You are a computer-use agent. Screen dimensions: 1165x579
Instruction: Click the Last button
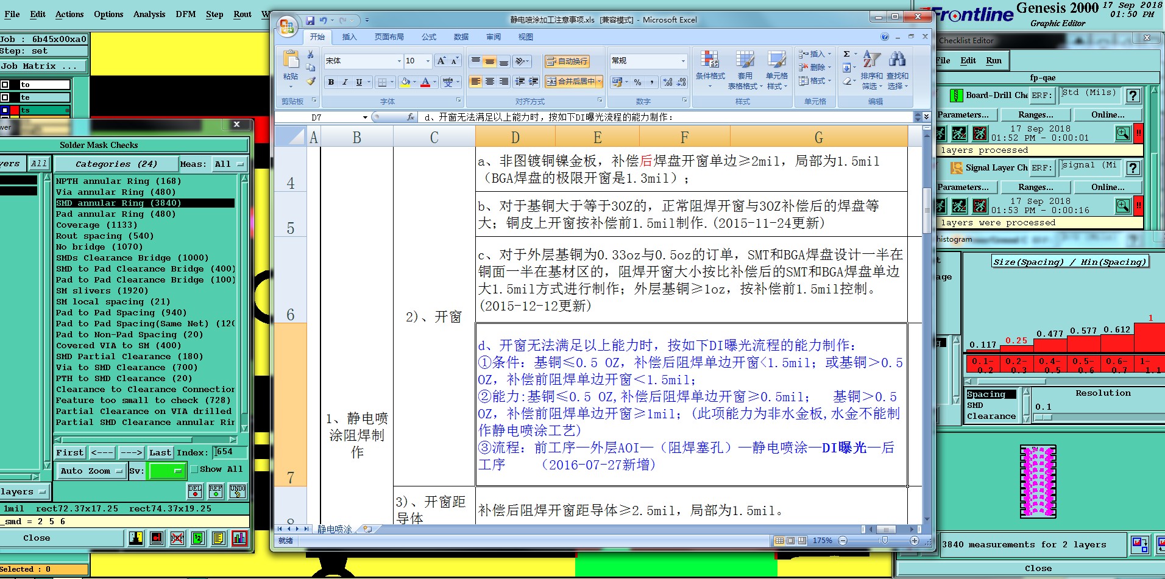tap(160, 452)
